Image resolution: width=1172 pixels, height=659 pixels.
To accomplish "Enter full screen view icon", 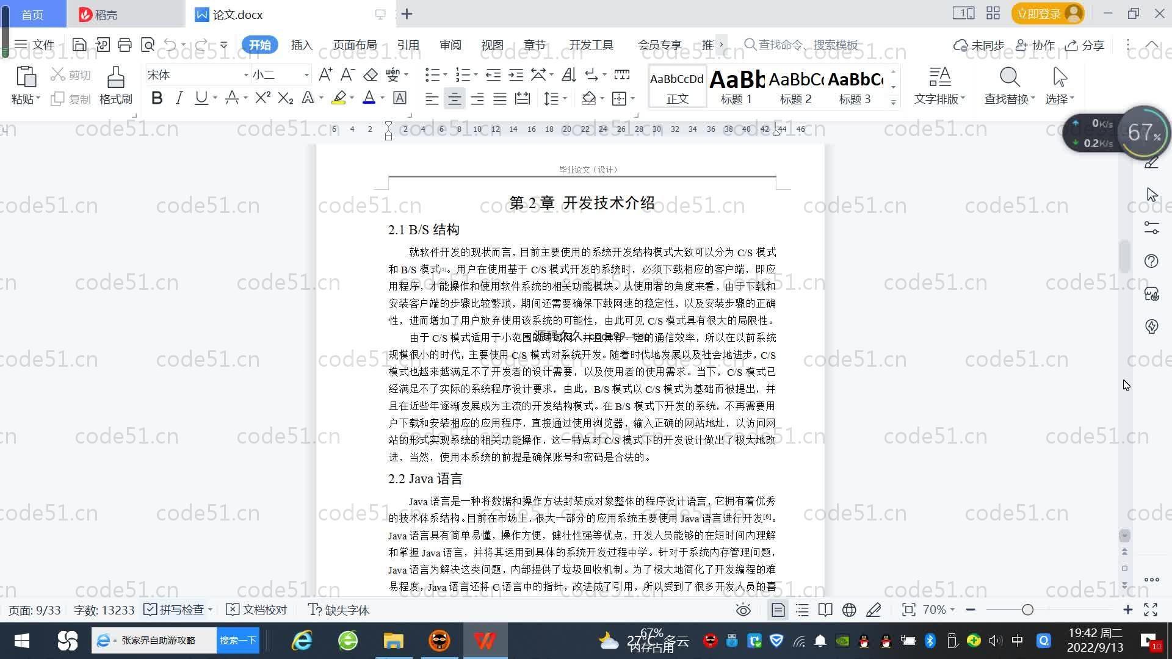I will pos(1151,610).
